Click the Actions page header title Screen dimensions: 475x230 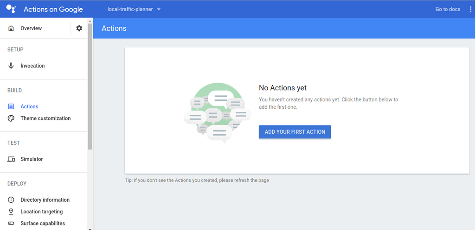pyautogui.click(x=114, y=28)
